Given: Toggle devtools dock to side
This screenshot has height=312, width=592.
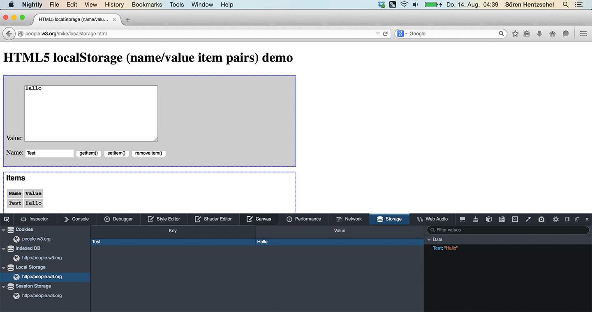Looking at the screenshot, I should tap(567, 219).
